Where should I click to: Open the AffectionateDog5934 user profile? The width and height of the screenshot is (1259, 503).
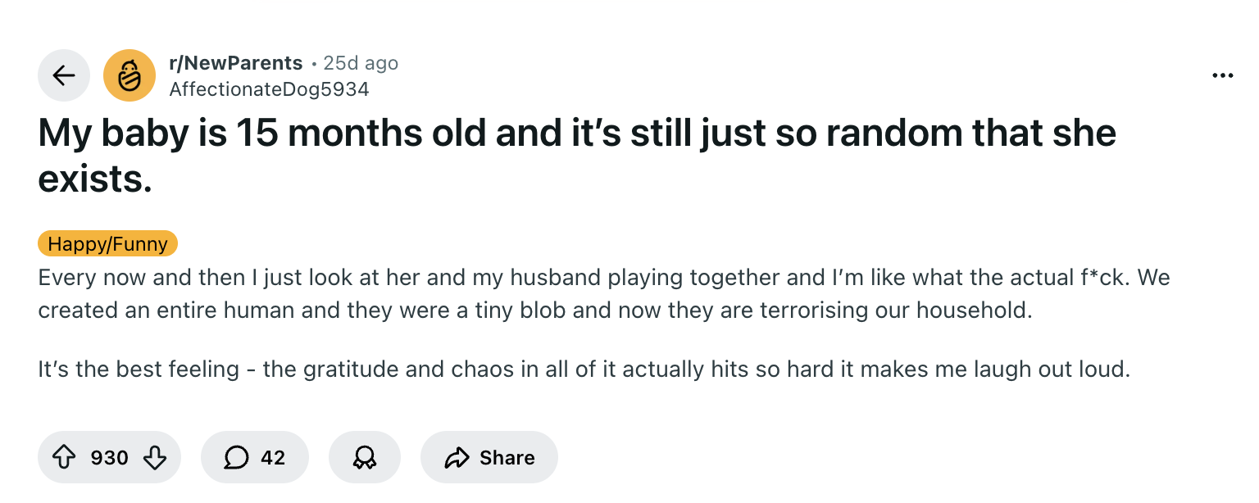(269, 88)
